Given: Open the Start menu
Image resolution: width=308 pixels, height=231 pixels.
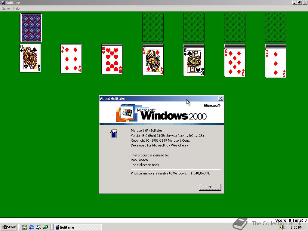Looking at the screenshot, I should click(x=9, y=227).
